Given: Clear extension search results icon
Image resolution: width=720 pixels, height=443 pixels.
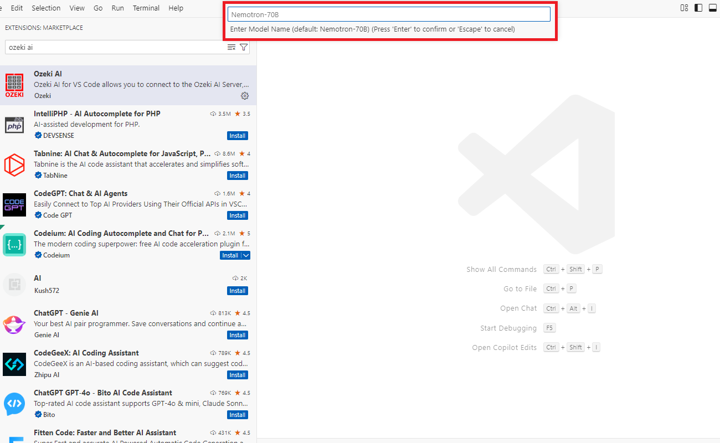Looking at the screenshot, I should [x=232, y=48].
